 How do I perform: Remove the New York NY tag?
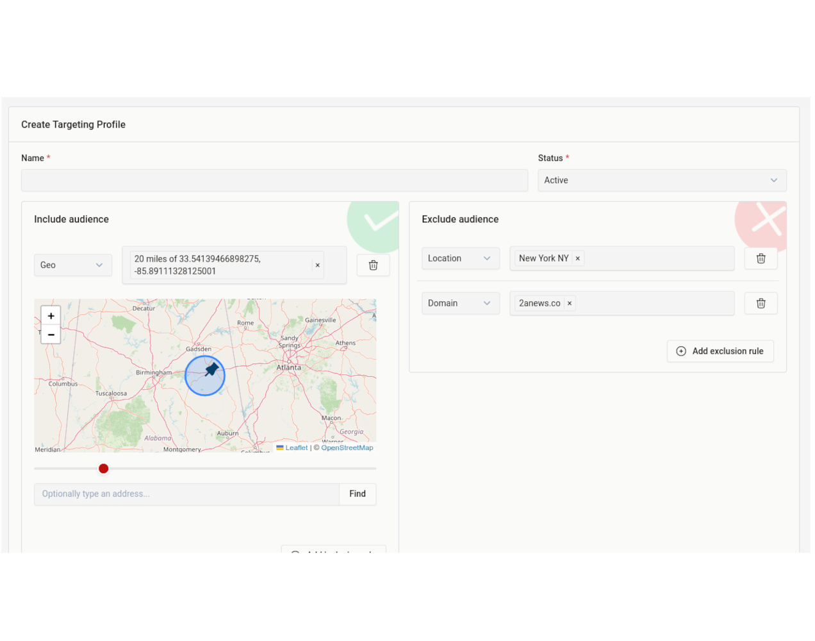578,258
